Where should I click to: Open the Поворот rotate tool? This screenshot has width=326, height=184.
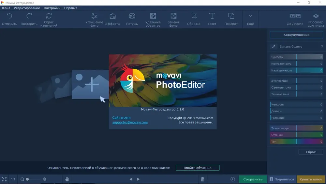tap(231, 19)
